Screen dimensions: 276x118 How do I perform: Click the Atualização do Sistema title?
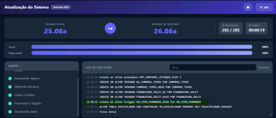point(26,8)
